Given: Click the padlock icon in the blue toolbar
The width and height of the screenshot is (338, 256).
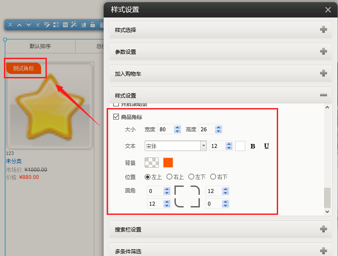Looking at the screenshot, I should click(x=93, y=25).
